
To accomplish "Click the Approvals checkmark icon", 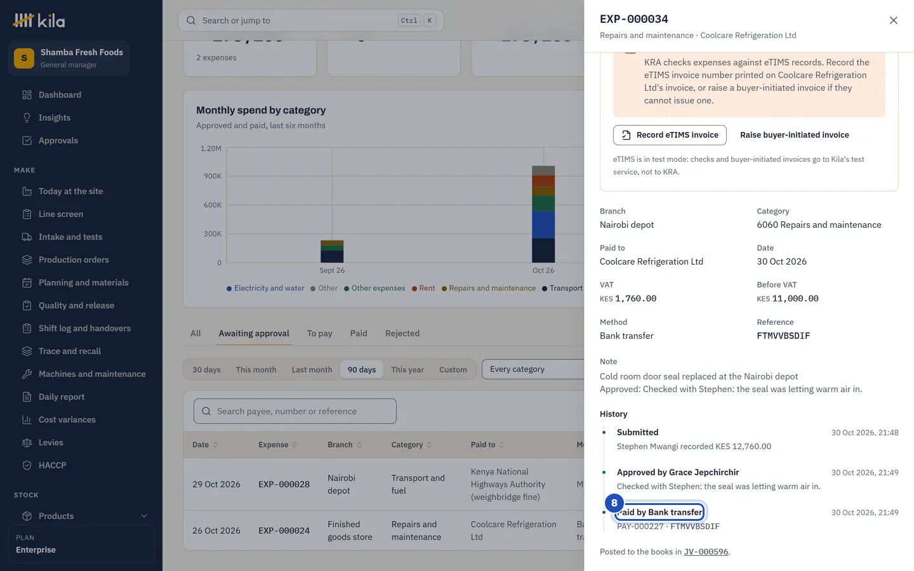I will coord(27,141).
